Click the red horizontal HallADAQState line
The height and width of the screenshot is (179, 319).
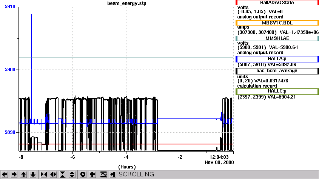[126, 144]
